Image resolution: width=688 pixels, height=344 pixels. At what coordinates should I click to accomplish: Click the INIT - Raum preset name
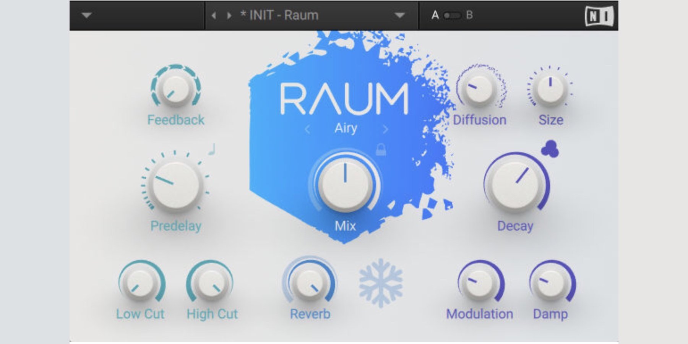point(279,15)
